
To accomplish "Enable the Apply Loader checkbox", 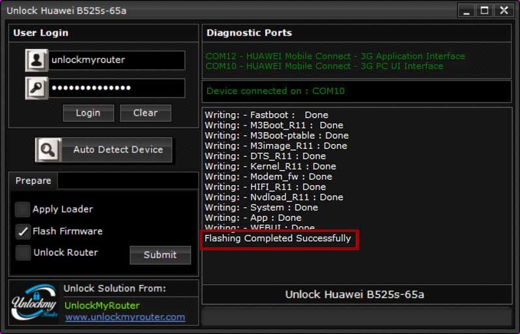I will pyautogui.click(x=22, y=209).
